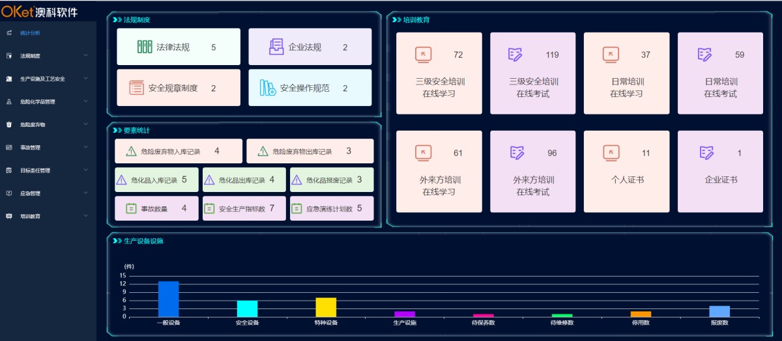
Task: Click monitor icon on 三级安全培训在线学习 card
Action: click(x=423, y=55)
